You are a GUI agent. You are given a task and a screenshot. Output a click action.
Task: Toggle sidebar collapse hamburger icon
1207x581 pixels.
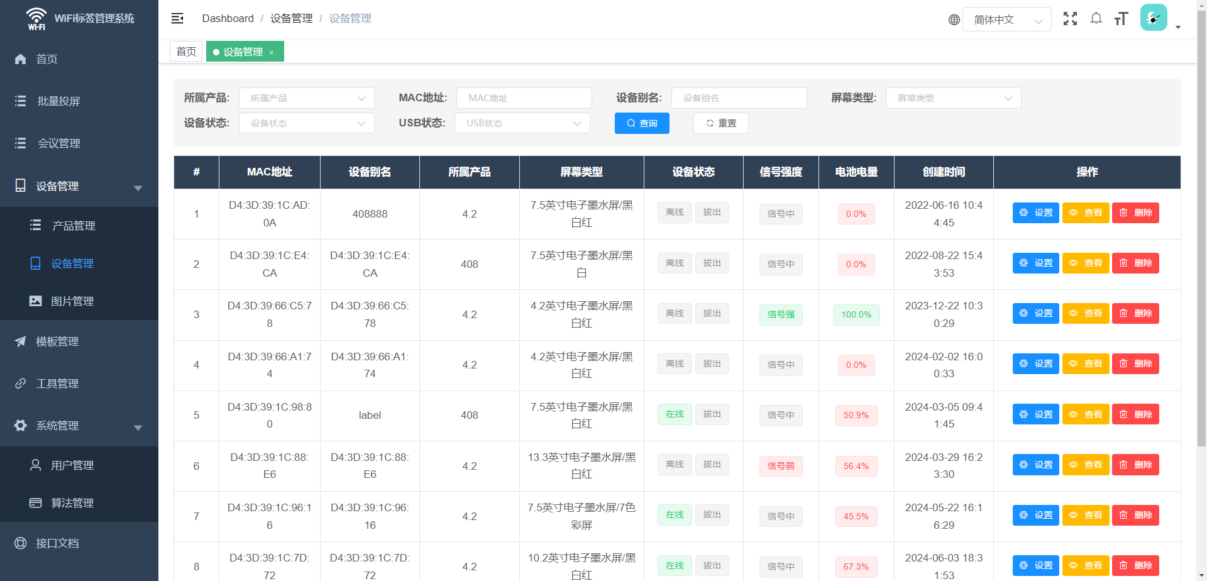point(177,18)
